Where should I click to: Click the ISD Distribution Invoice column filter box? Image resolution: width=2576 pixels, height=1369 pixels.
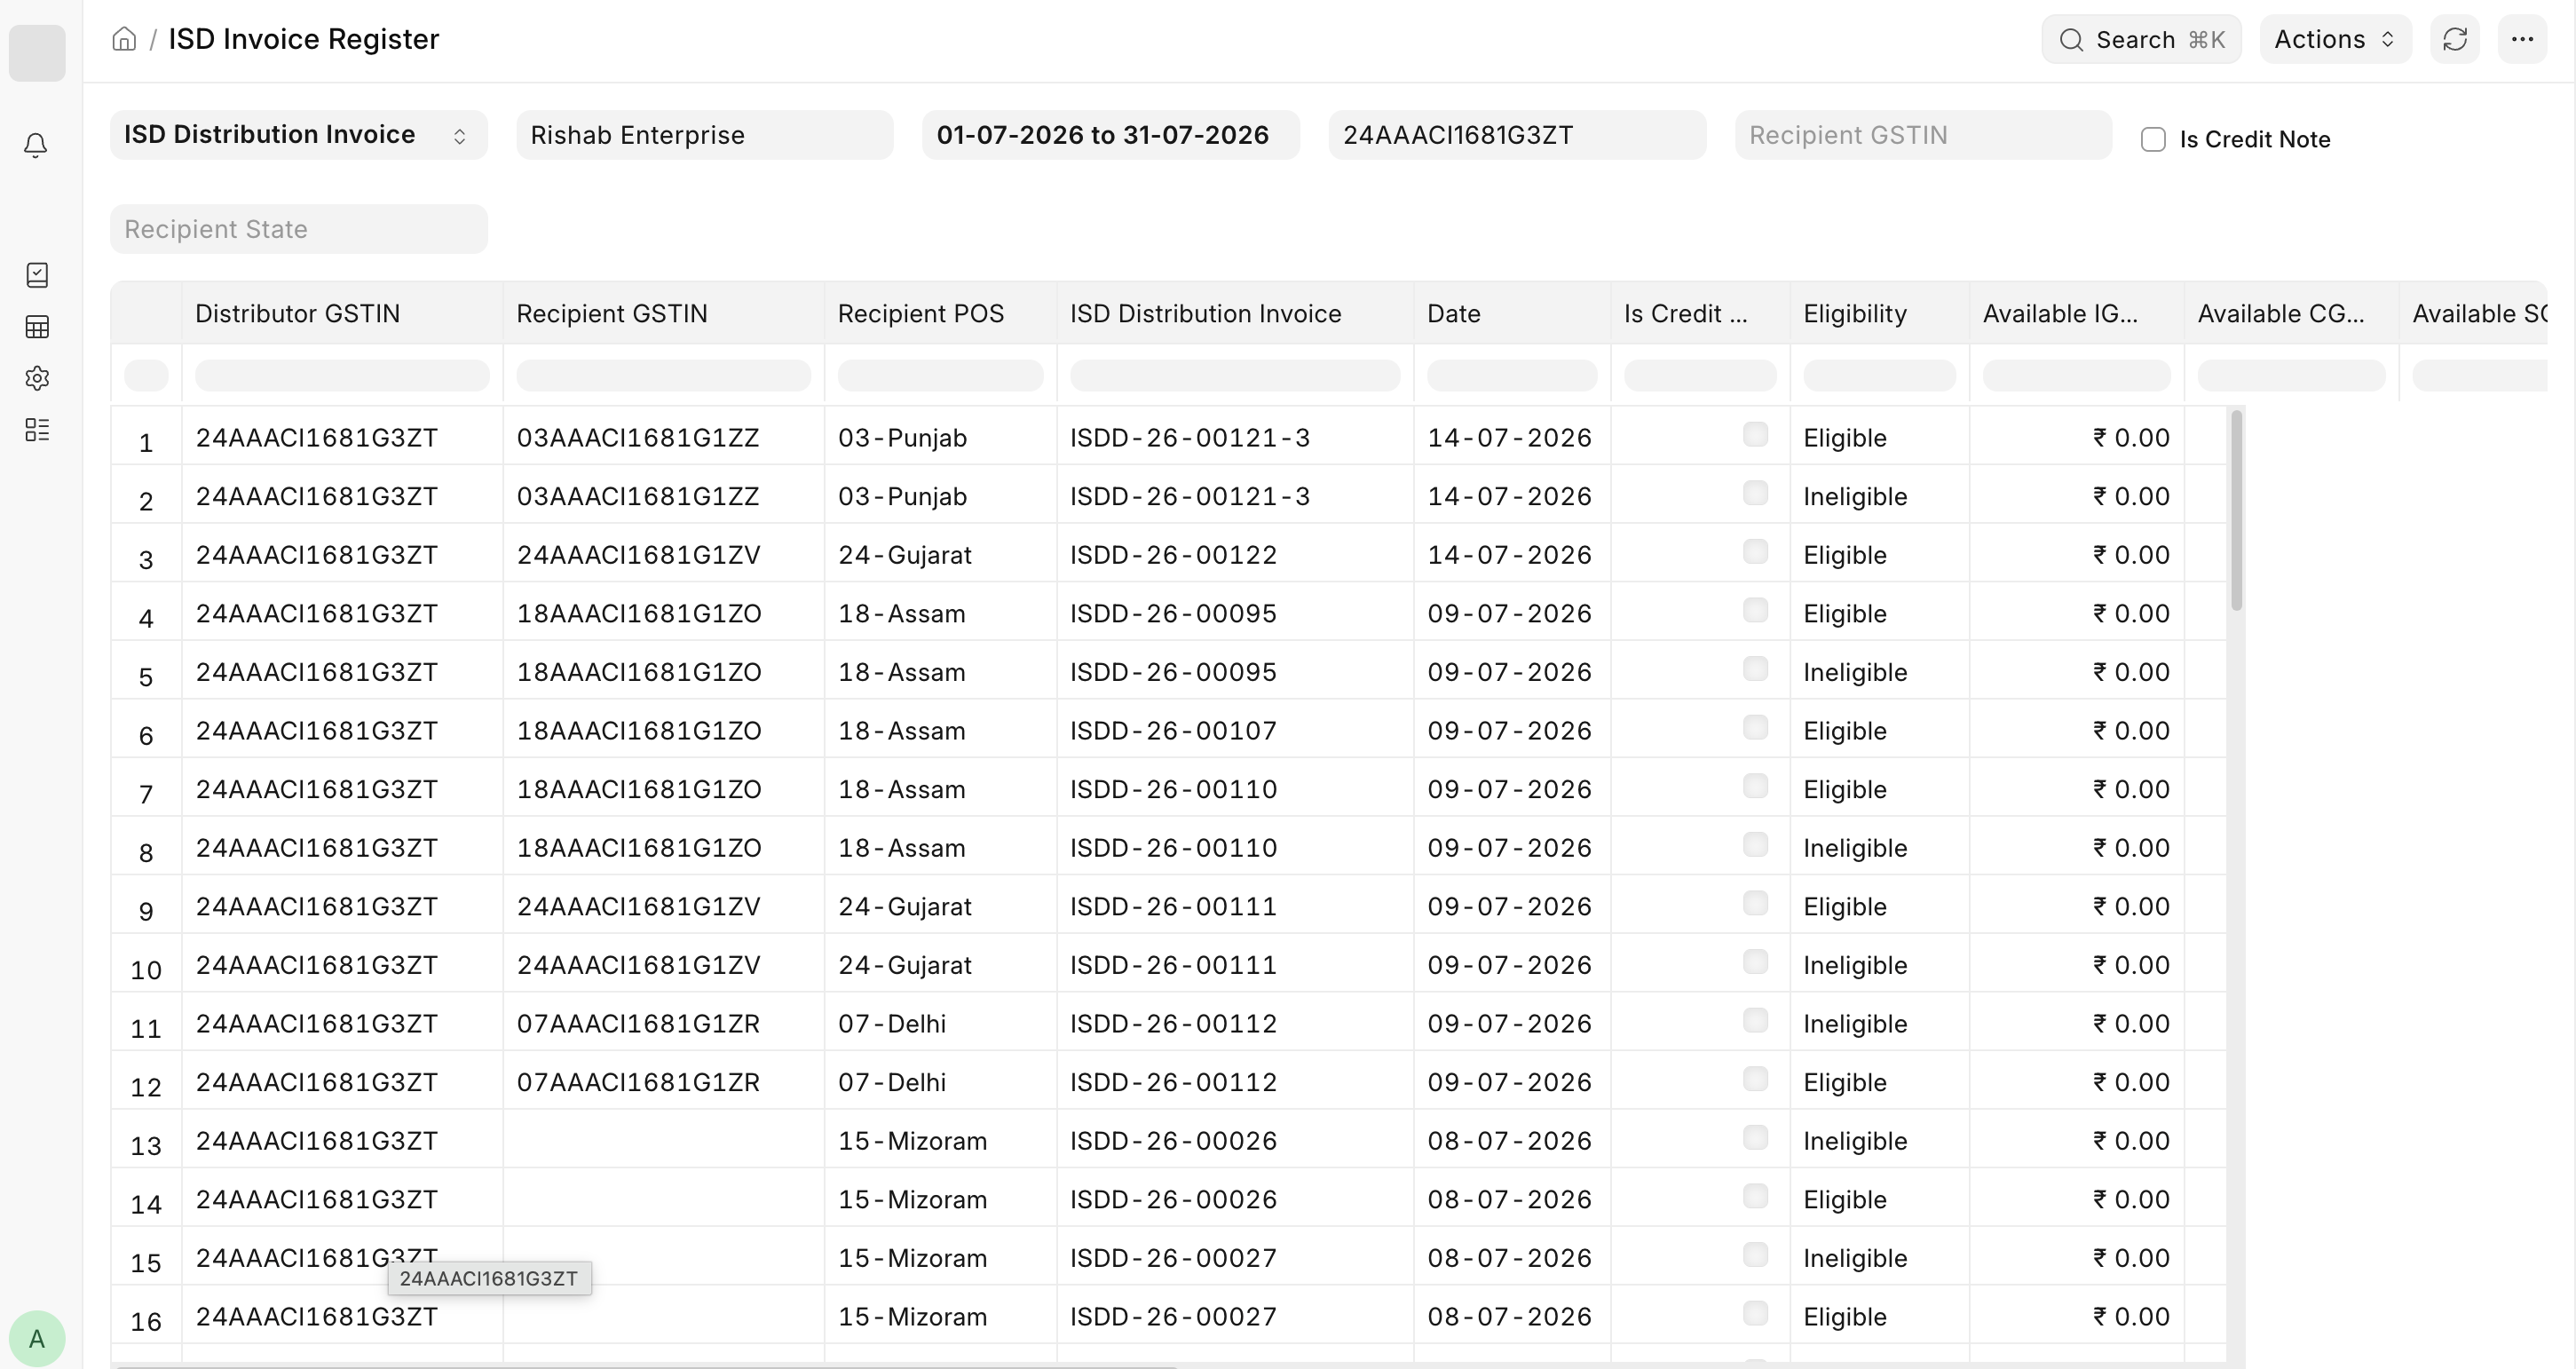[x=1235, y=375]
